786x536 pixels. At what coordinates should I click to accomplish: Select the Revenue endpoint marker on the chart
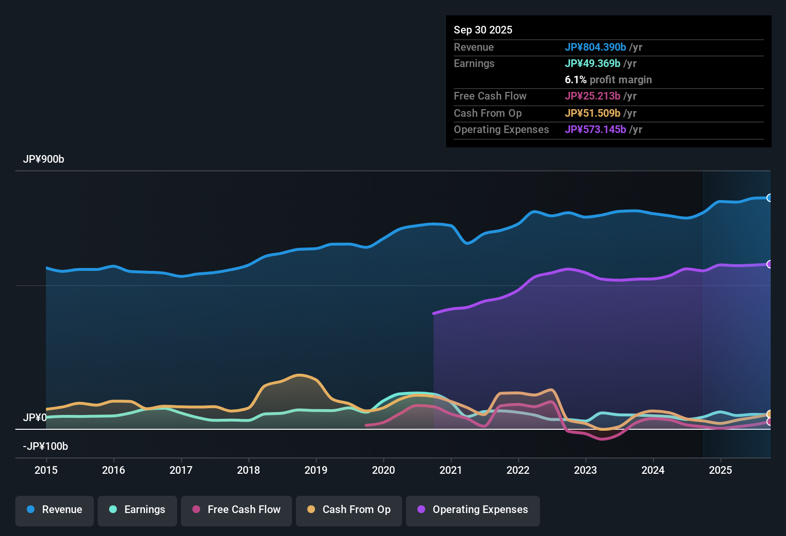tap(770, 198)
